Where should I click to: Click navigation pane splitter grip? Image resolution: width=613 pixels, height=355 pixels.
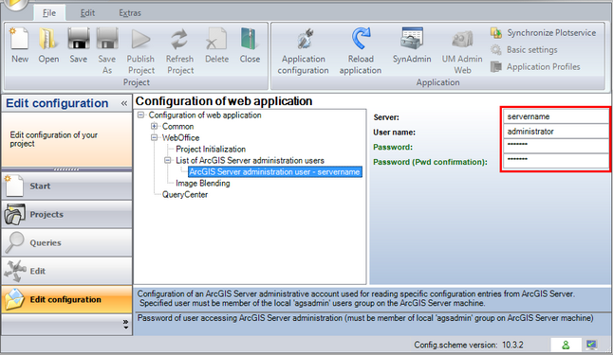66,169
